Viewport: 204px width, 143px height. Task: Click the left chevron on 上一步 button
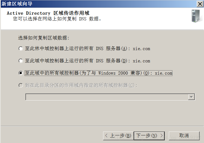(x=106, y=136)
